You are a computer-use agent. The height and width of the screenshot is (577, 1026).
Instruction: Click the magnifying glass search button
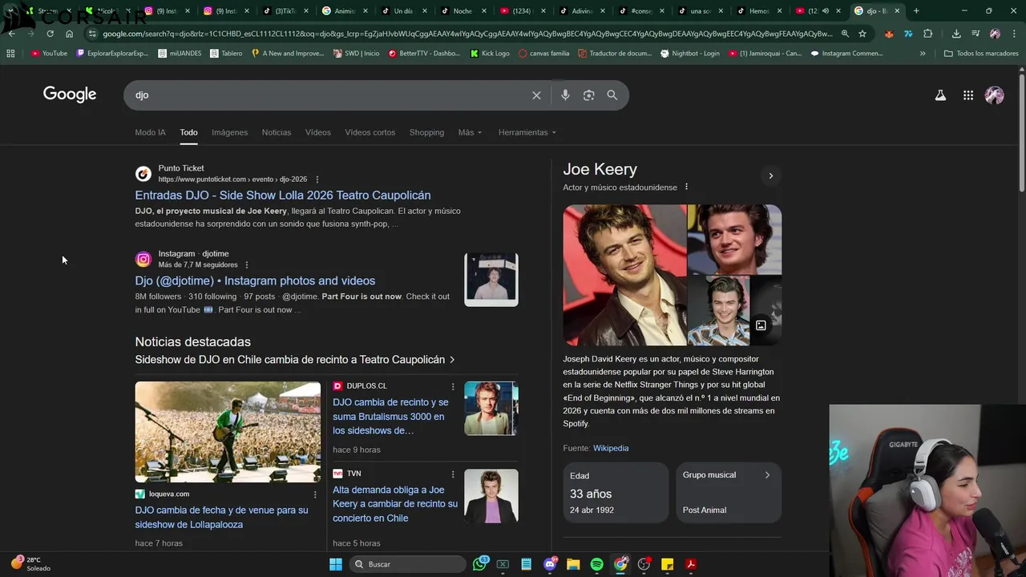pyautogui.click(x=612, y=95)
